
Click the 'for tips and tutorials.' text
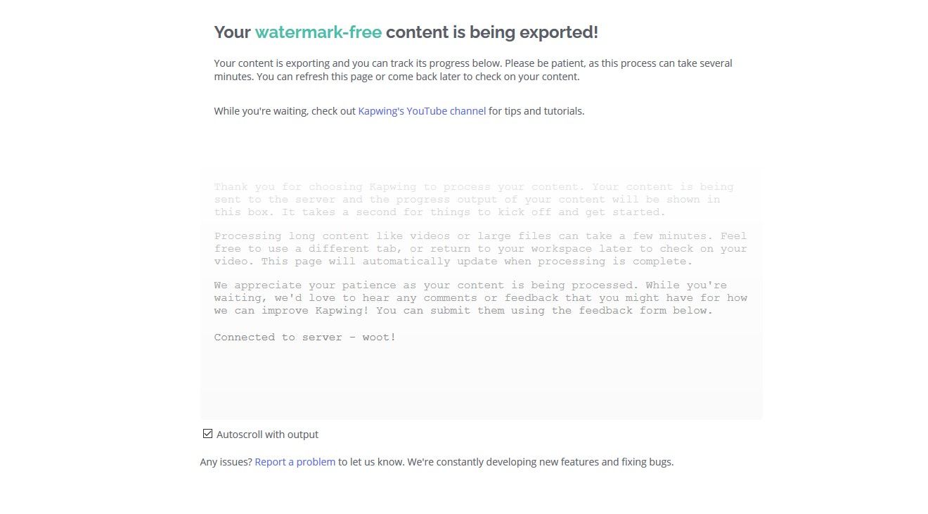click(x=536, y=111)
